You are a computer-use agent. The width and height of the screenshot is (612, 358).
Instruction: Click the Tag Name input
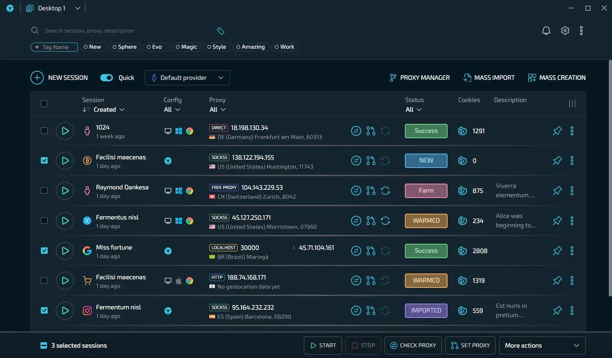pyautogui.click(x=54, y=47)
